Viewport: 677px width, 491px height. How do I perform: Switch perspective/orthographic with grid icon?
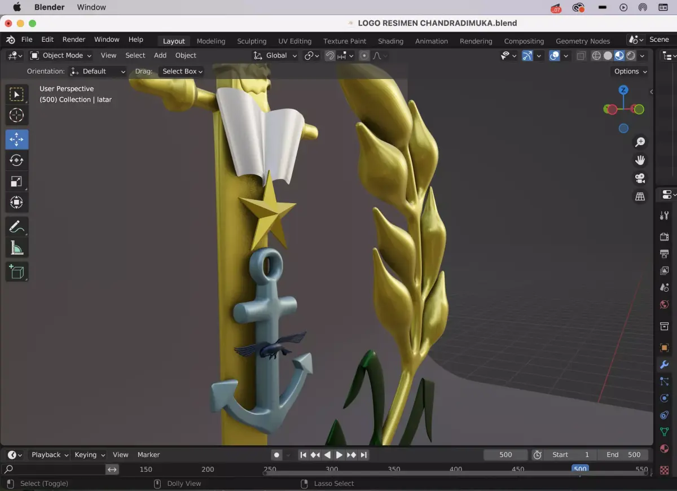click(640, 196)
